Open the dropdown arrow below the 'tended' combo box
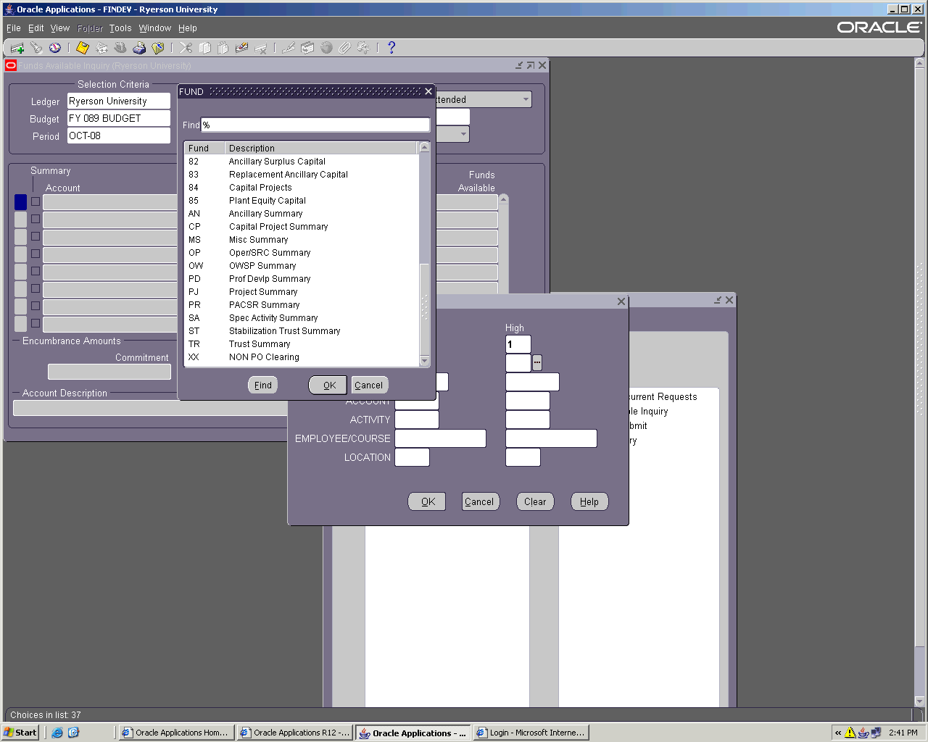928x742 pixels. pos(463,135)
